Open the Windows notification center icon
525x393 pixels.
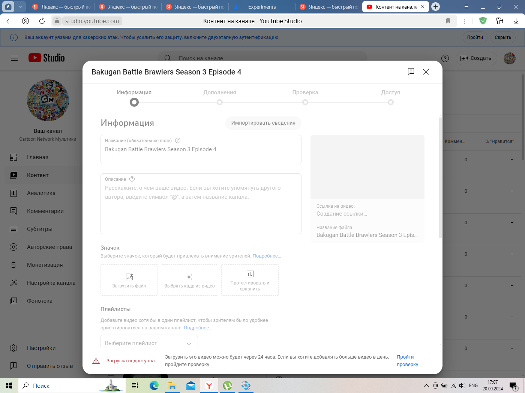(513, 386)
